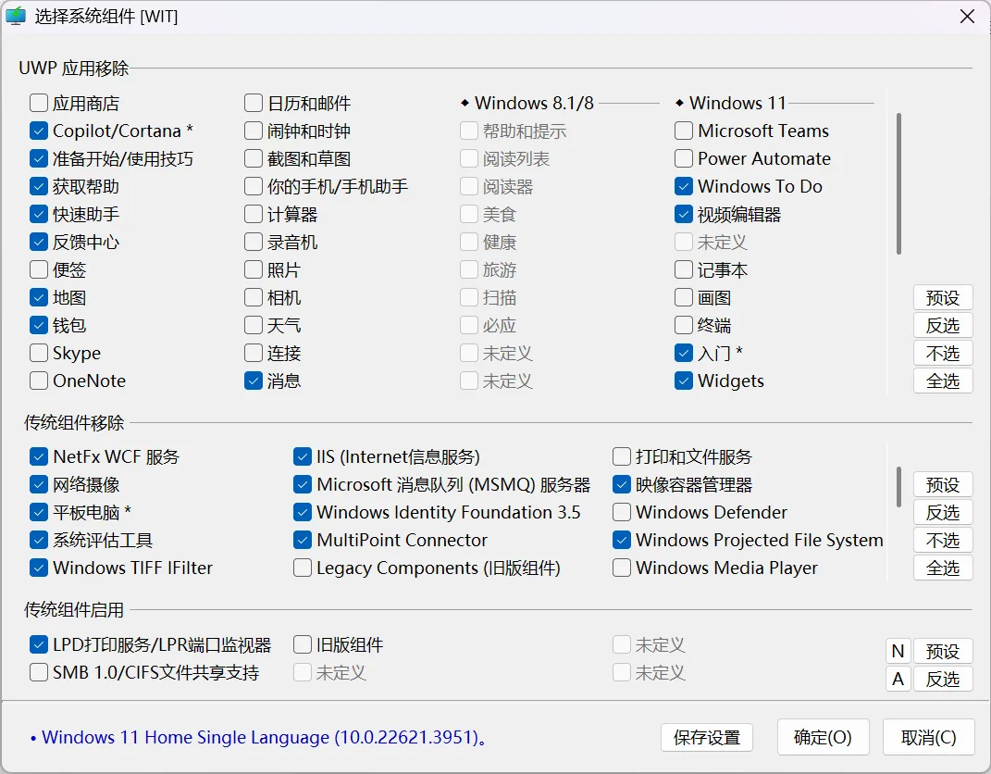Check Legacy Components (旧版组件) option
This screenshot has height=774, width=991.
[x=303, y=568]
